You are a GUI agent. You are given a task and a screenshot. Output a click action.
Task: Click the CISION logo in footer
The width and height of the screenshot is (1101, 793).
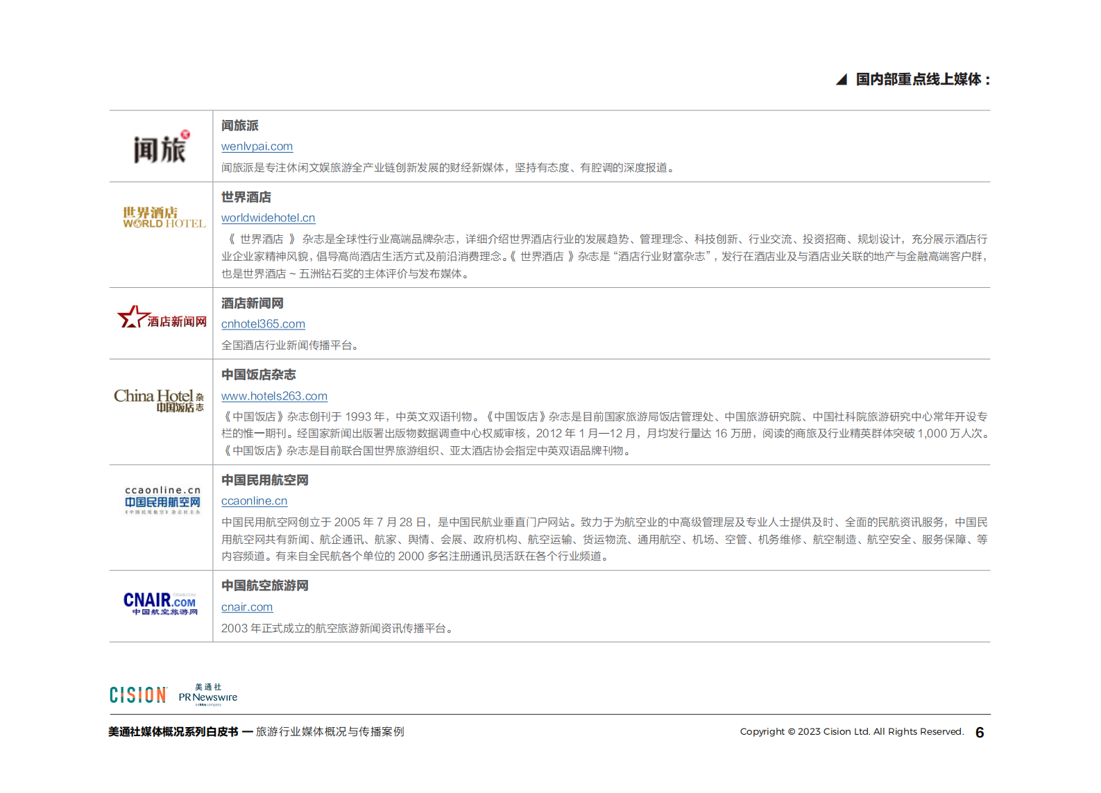tap(138, 695)
